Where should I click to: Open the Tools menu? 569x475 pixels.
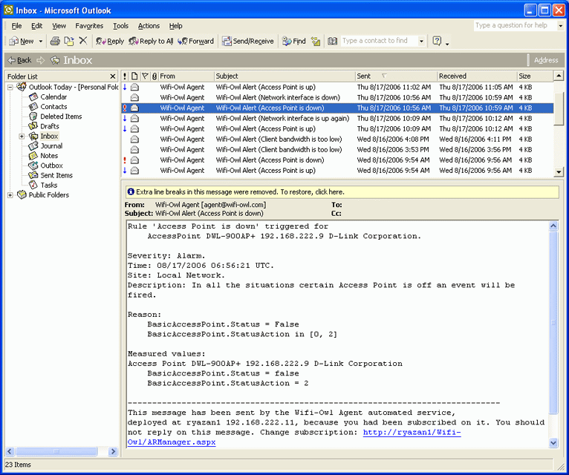120,26
